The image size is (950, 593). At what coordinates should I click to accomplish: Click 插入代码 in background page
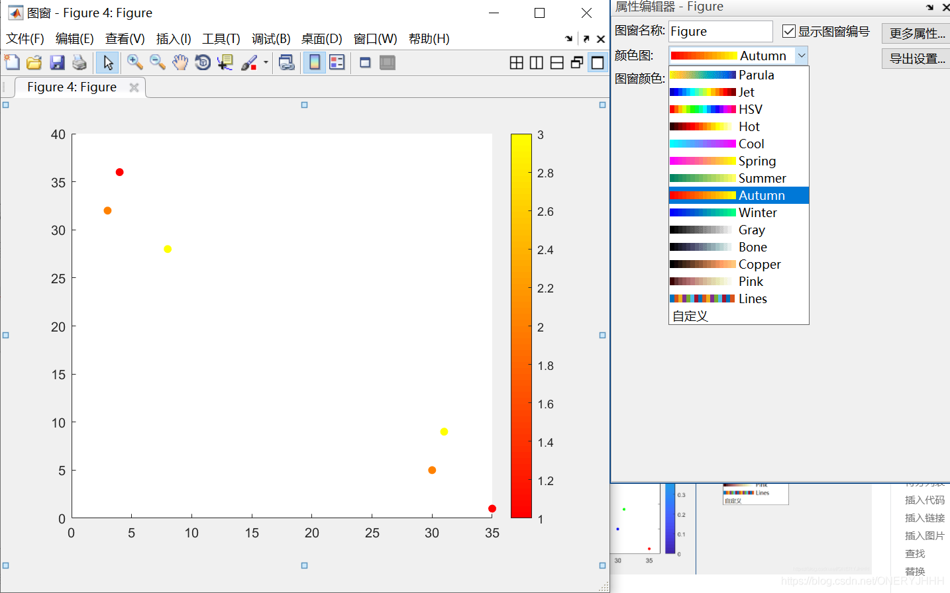pos(925,500)
